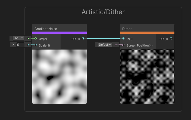Screen dimensions: 191x120
Task: Click the Scale(1) input port
Action: pos(36,45)
